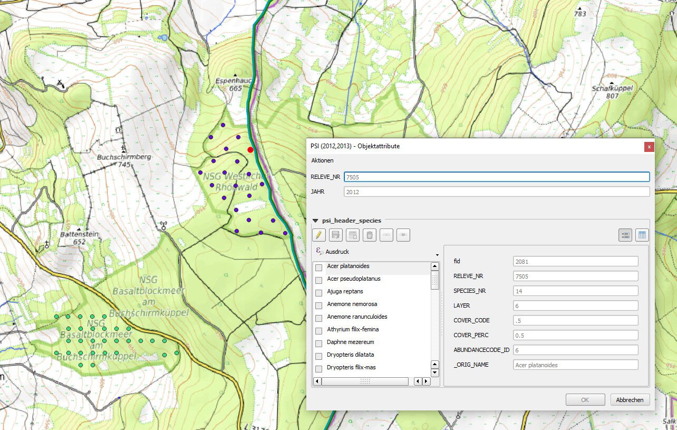Click the Abbrechen button
This screenshot has height=430, width=677.
tap(630, 400)
